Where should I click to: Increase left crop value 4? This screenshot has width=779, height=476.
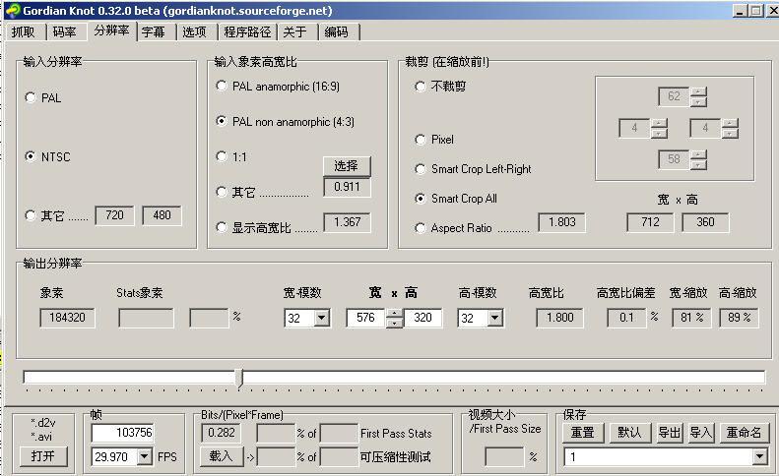(x=659, y=123)
